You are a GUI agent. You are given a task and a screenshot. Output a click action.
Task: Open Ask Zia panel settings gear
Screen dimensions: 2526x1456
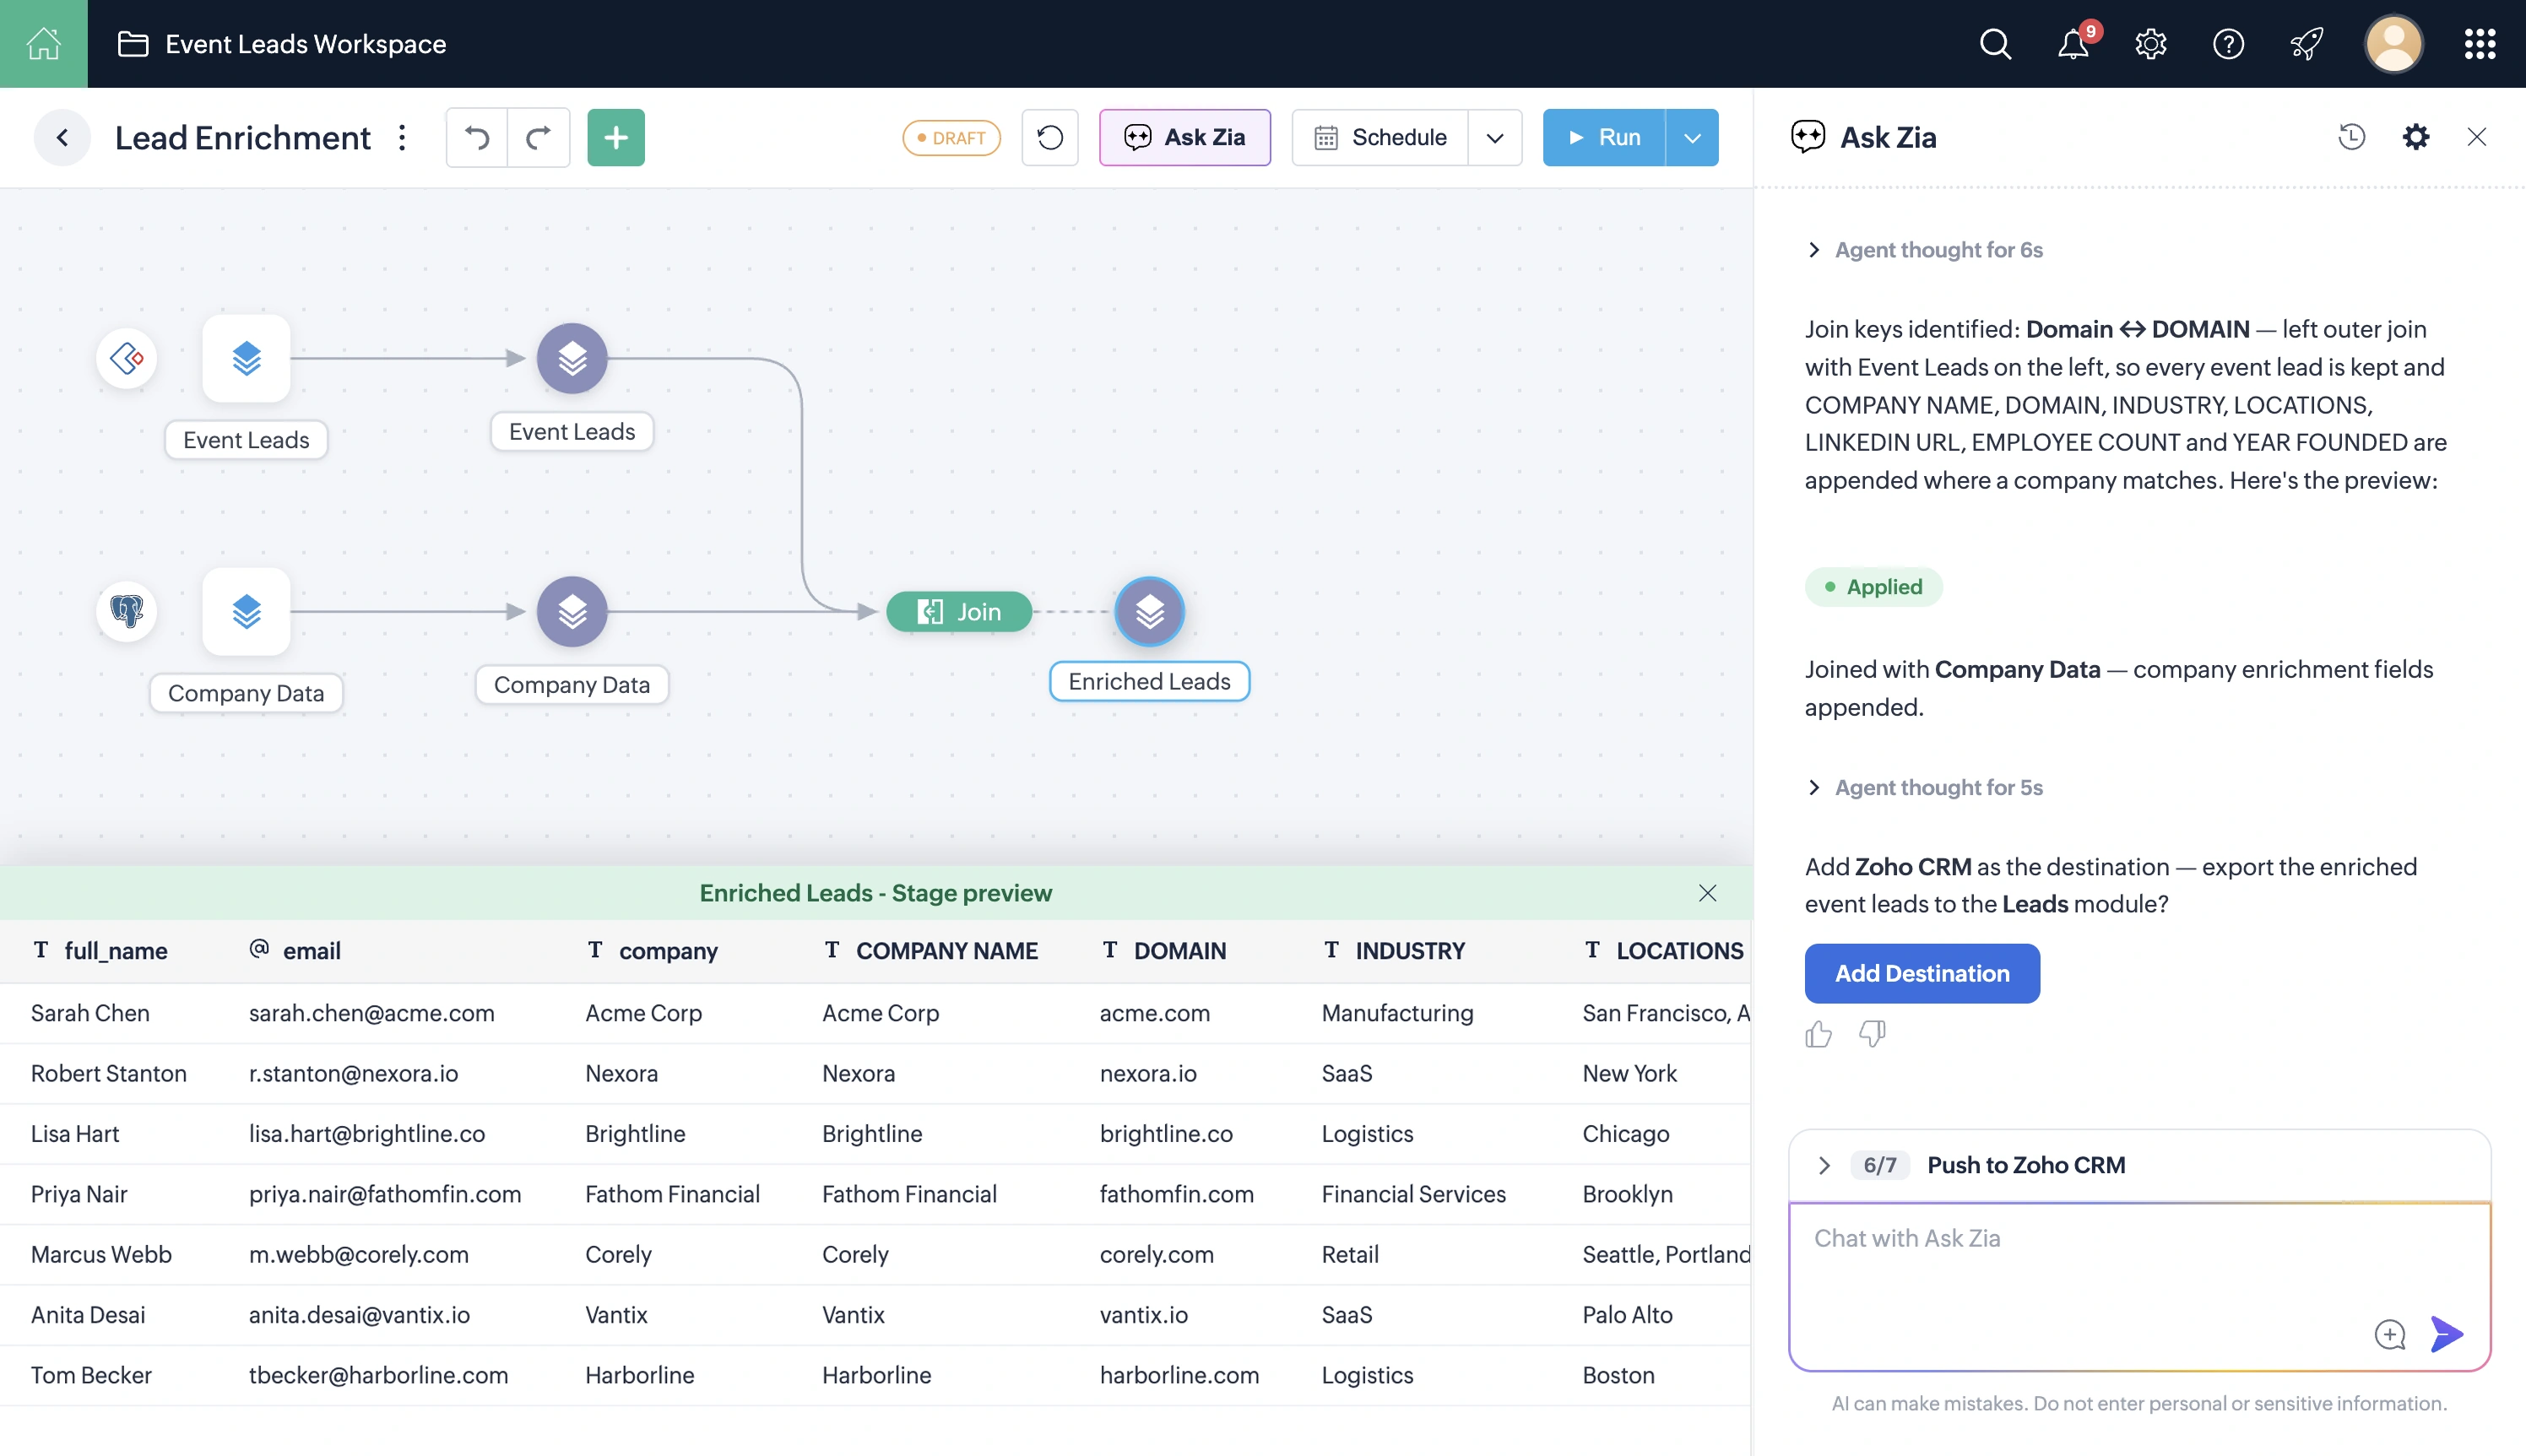coord(2416,137)
